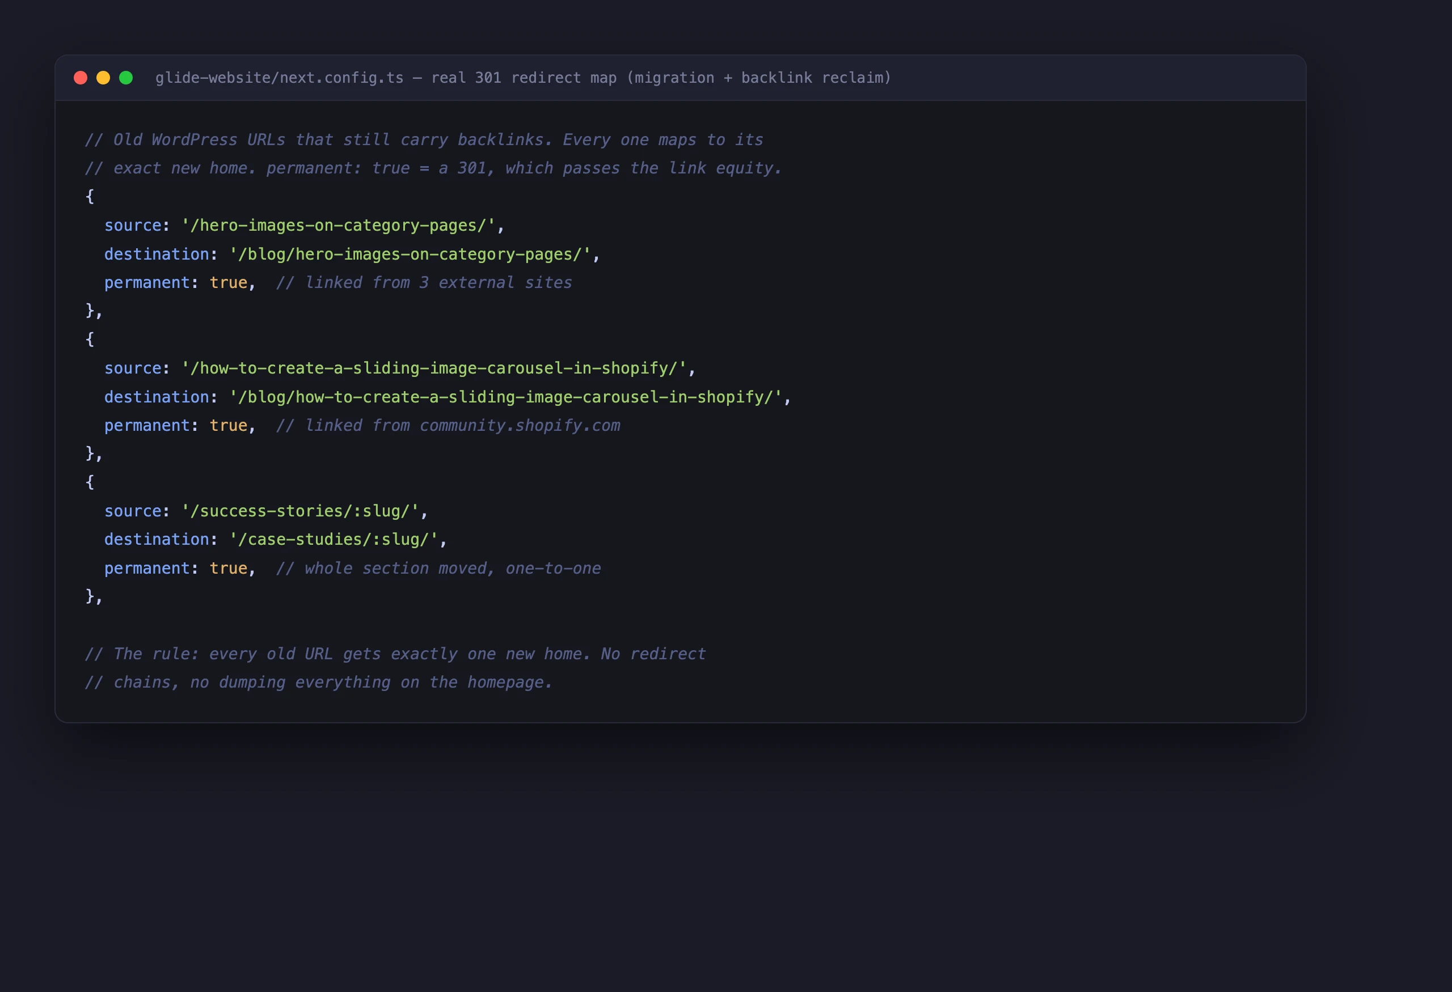Click the destination string '/case-studies/:slug/'

(x=334, y=540)
